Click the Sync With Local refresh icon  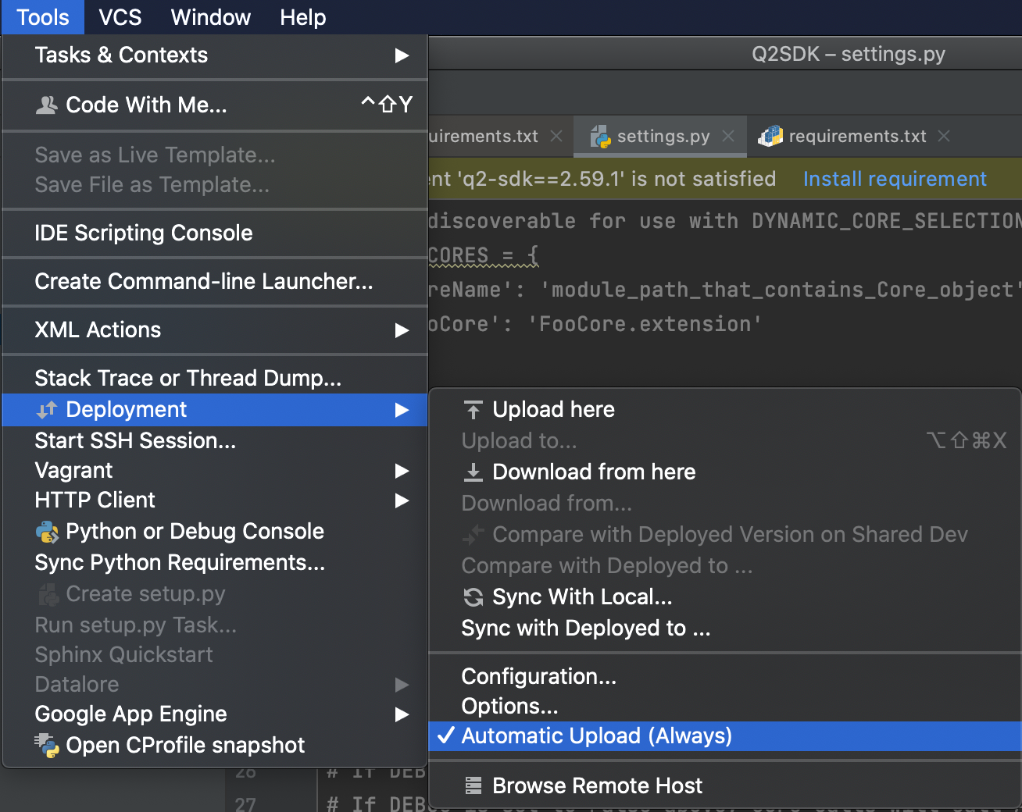[473, 597]
